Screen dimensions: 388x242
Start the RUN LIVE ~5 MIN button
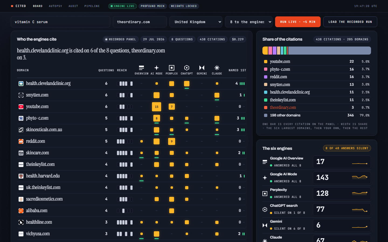tap(298, 22)
